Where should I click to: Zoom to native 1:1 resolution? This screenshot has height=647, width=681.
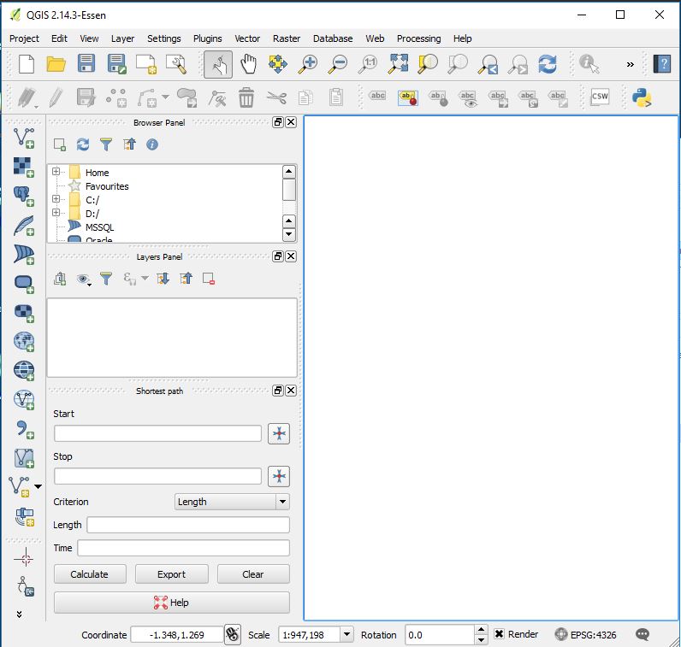[x=367, y=64]
